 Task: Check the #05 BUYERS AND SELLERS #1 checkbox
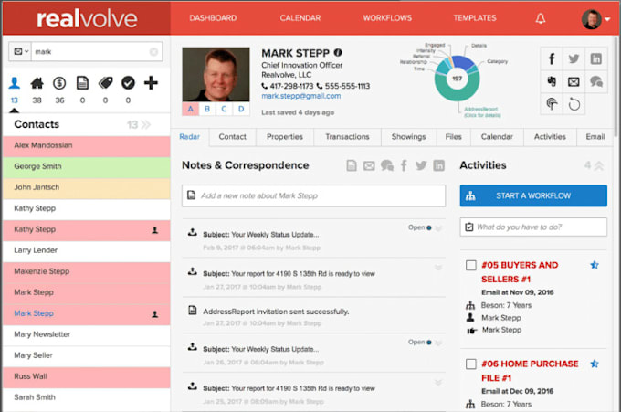(x=471, y=265)
